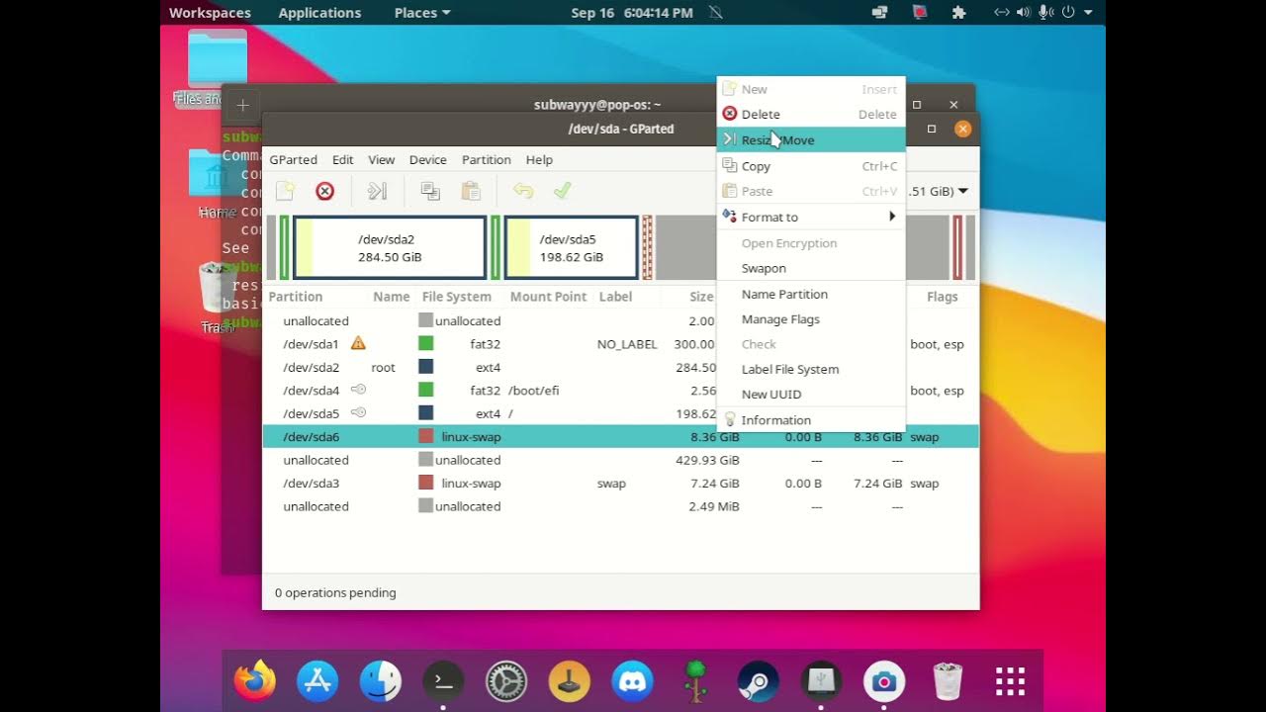
Task: Choose Label File System in the context menu
Action: click(x=811, y=369)
